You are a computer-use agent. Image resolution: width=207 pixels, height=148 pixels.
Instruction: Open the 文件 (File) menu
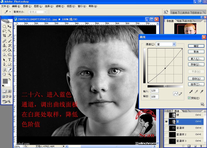coord(5,6)
